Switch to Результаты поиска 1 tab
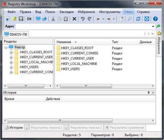 tap(44, 128)
